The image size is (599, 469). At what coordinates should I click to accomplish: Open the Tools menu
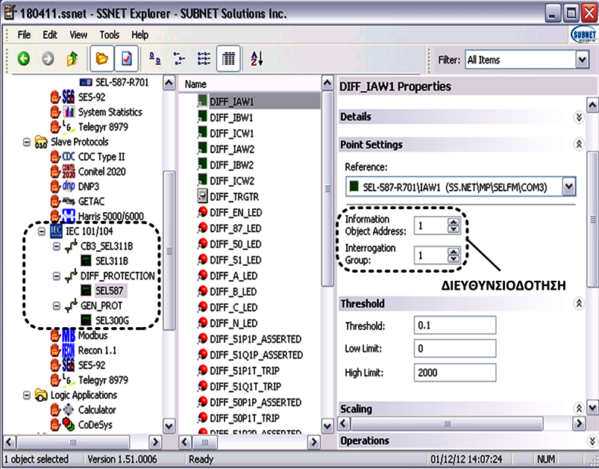tap(109, 35)
